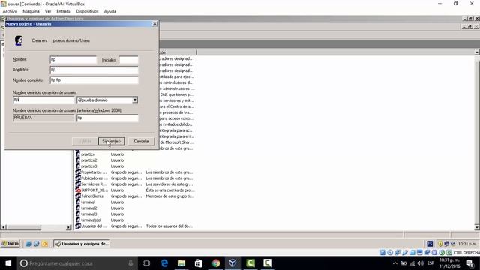The height and width of the screenshot is (270, 480).
Task: Open the Dispositivos menu
Action: tap(87, 11)
